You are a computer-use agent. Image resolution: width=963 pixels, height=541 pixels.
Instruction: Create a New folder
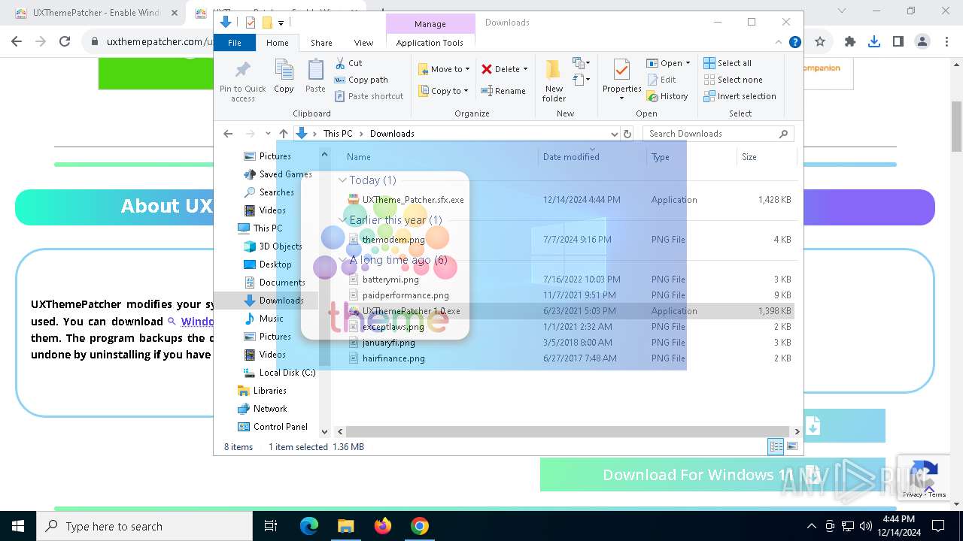(x=554, y=80)
